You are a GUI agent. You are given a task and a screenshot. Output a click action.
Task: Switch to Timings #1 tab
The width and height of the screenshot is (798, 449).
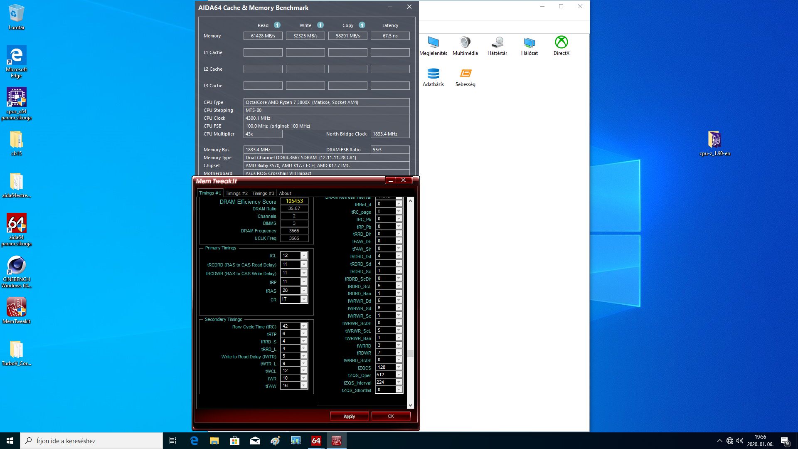[210, 193]
